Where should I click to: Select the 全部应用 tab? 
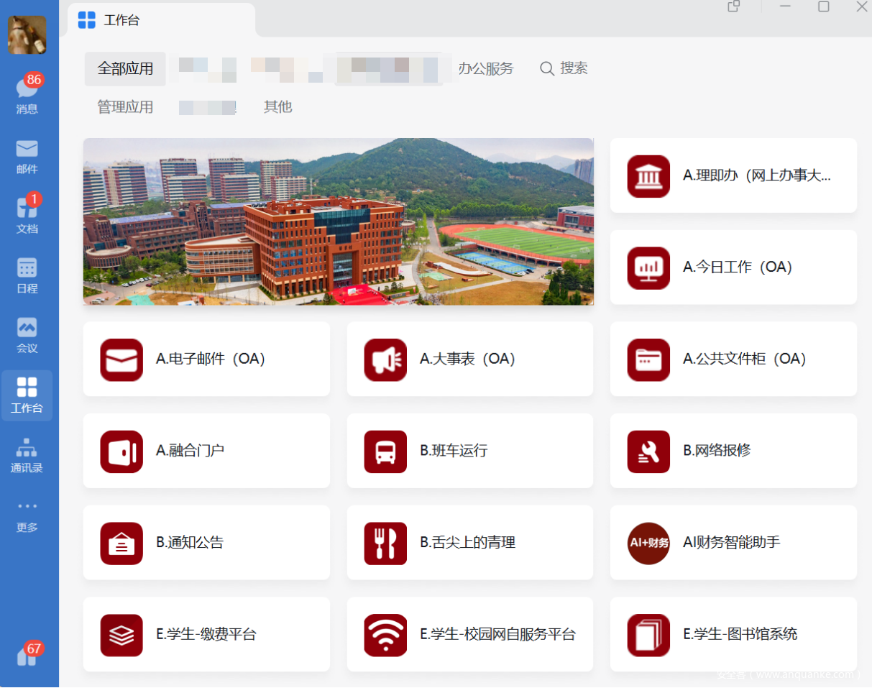125,69
